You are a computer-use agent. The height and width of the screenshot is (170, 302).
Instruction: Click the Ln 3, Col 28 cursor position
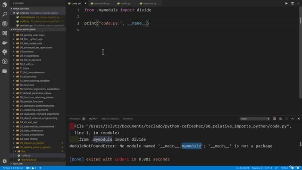[x=243, y=168]
